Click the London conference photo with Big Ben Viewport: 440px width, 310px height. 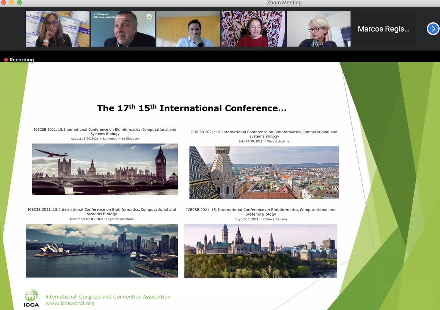(x=105, y=169)
